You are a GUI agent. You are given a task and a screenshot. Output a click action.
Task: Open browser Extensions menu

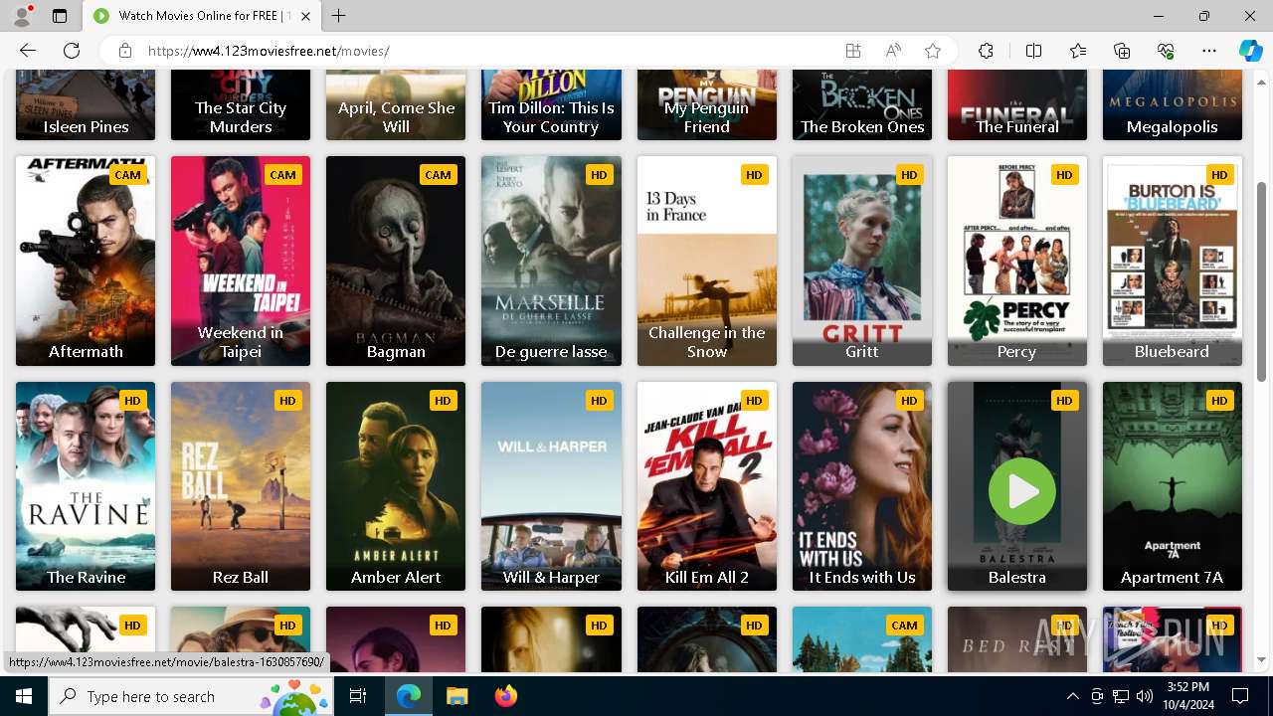coord(986,51)
